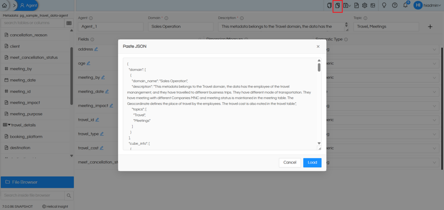Open the settings gear icon
444x210 pixels.
(365, 5)
